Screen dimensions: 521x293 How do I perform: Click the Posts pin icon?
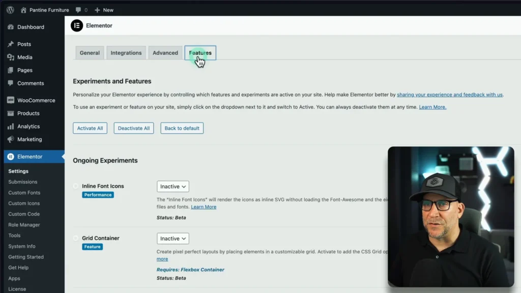11,44
